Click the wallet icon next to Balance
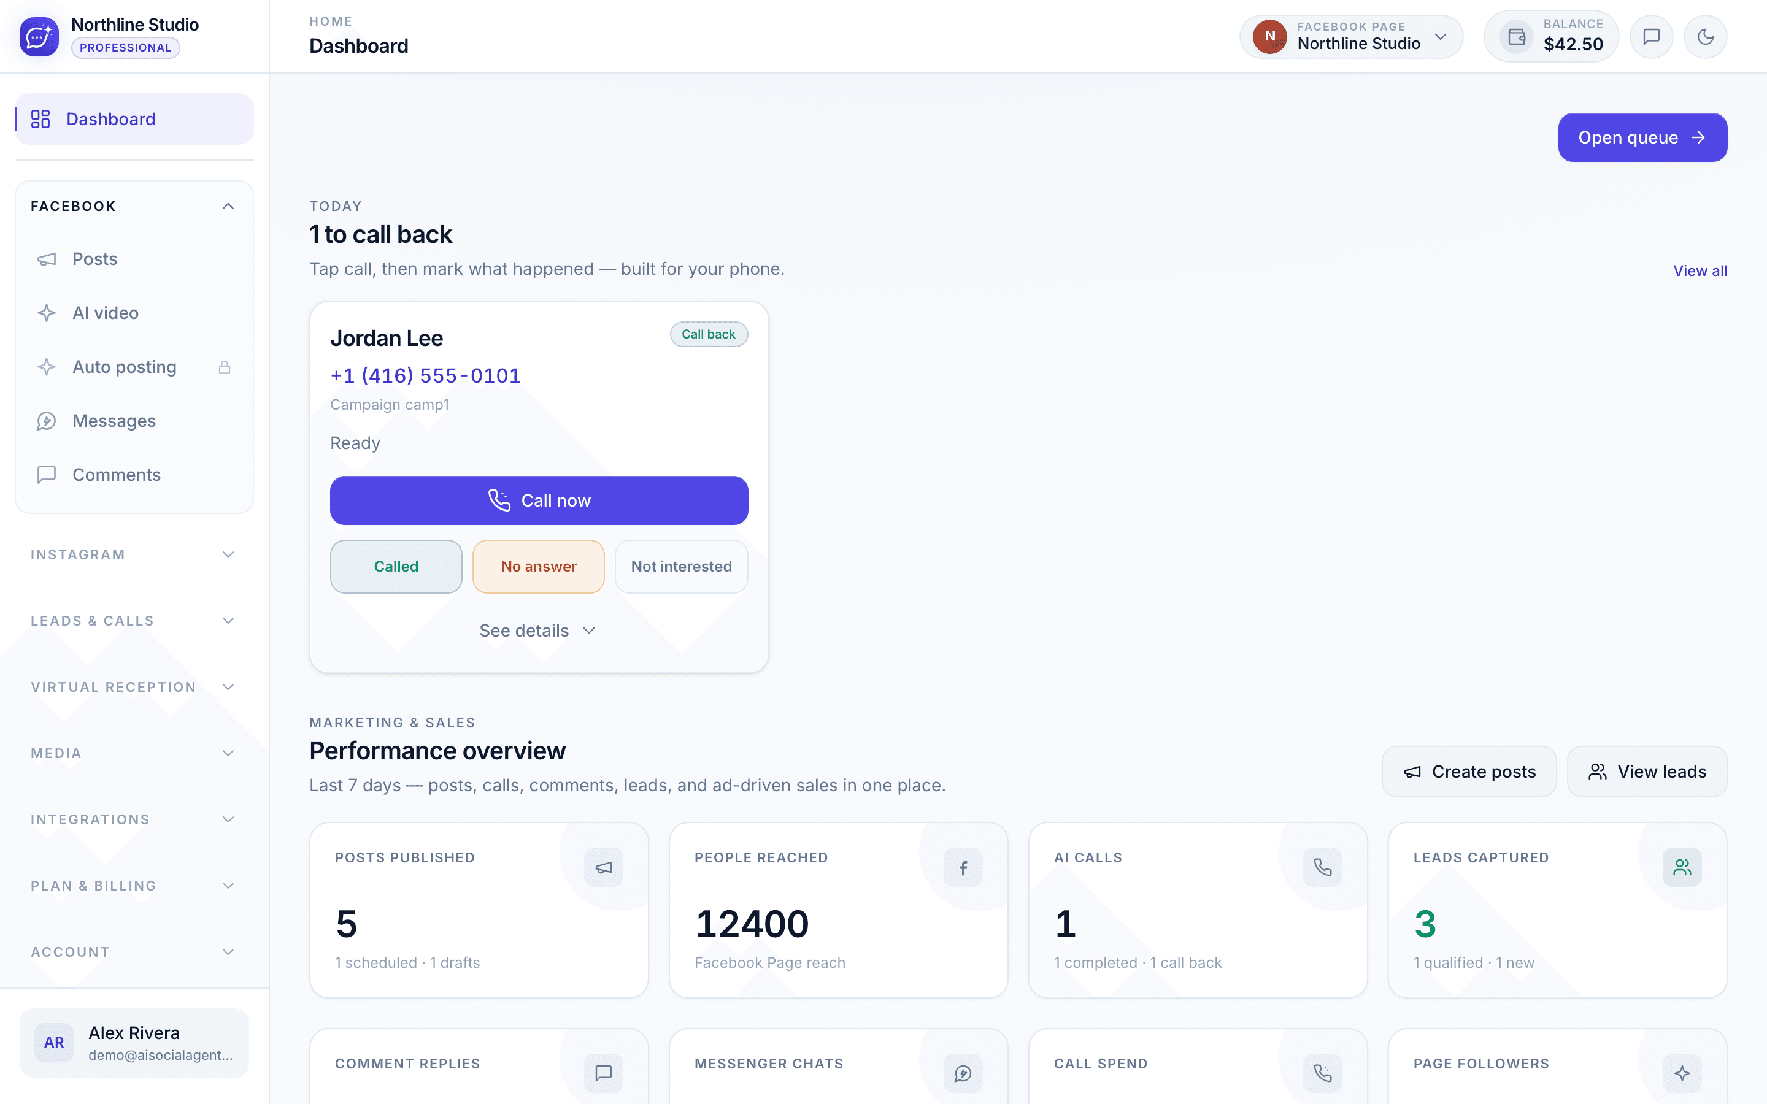Viewport: 1767px width, 1104px height. 1517,37
